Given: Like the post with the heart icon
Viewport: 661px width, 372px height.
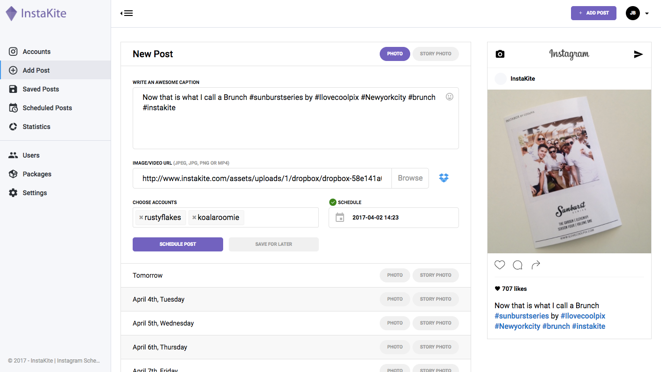Looking at the screenshot, I should pyautogui.click(x=500, y=265).
